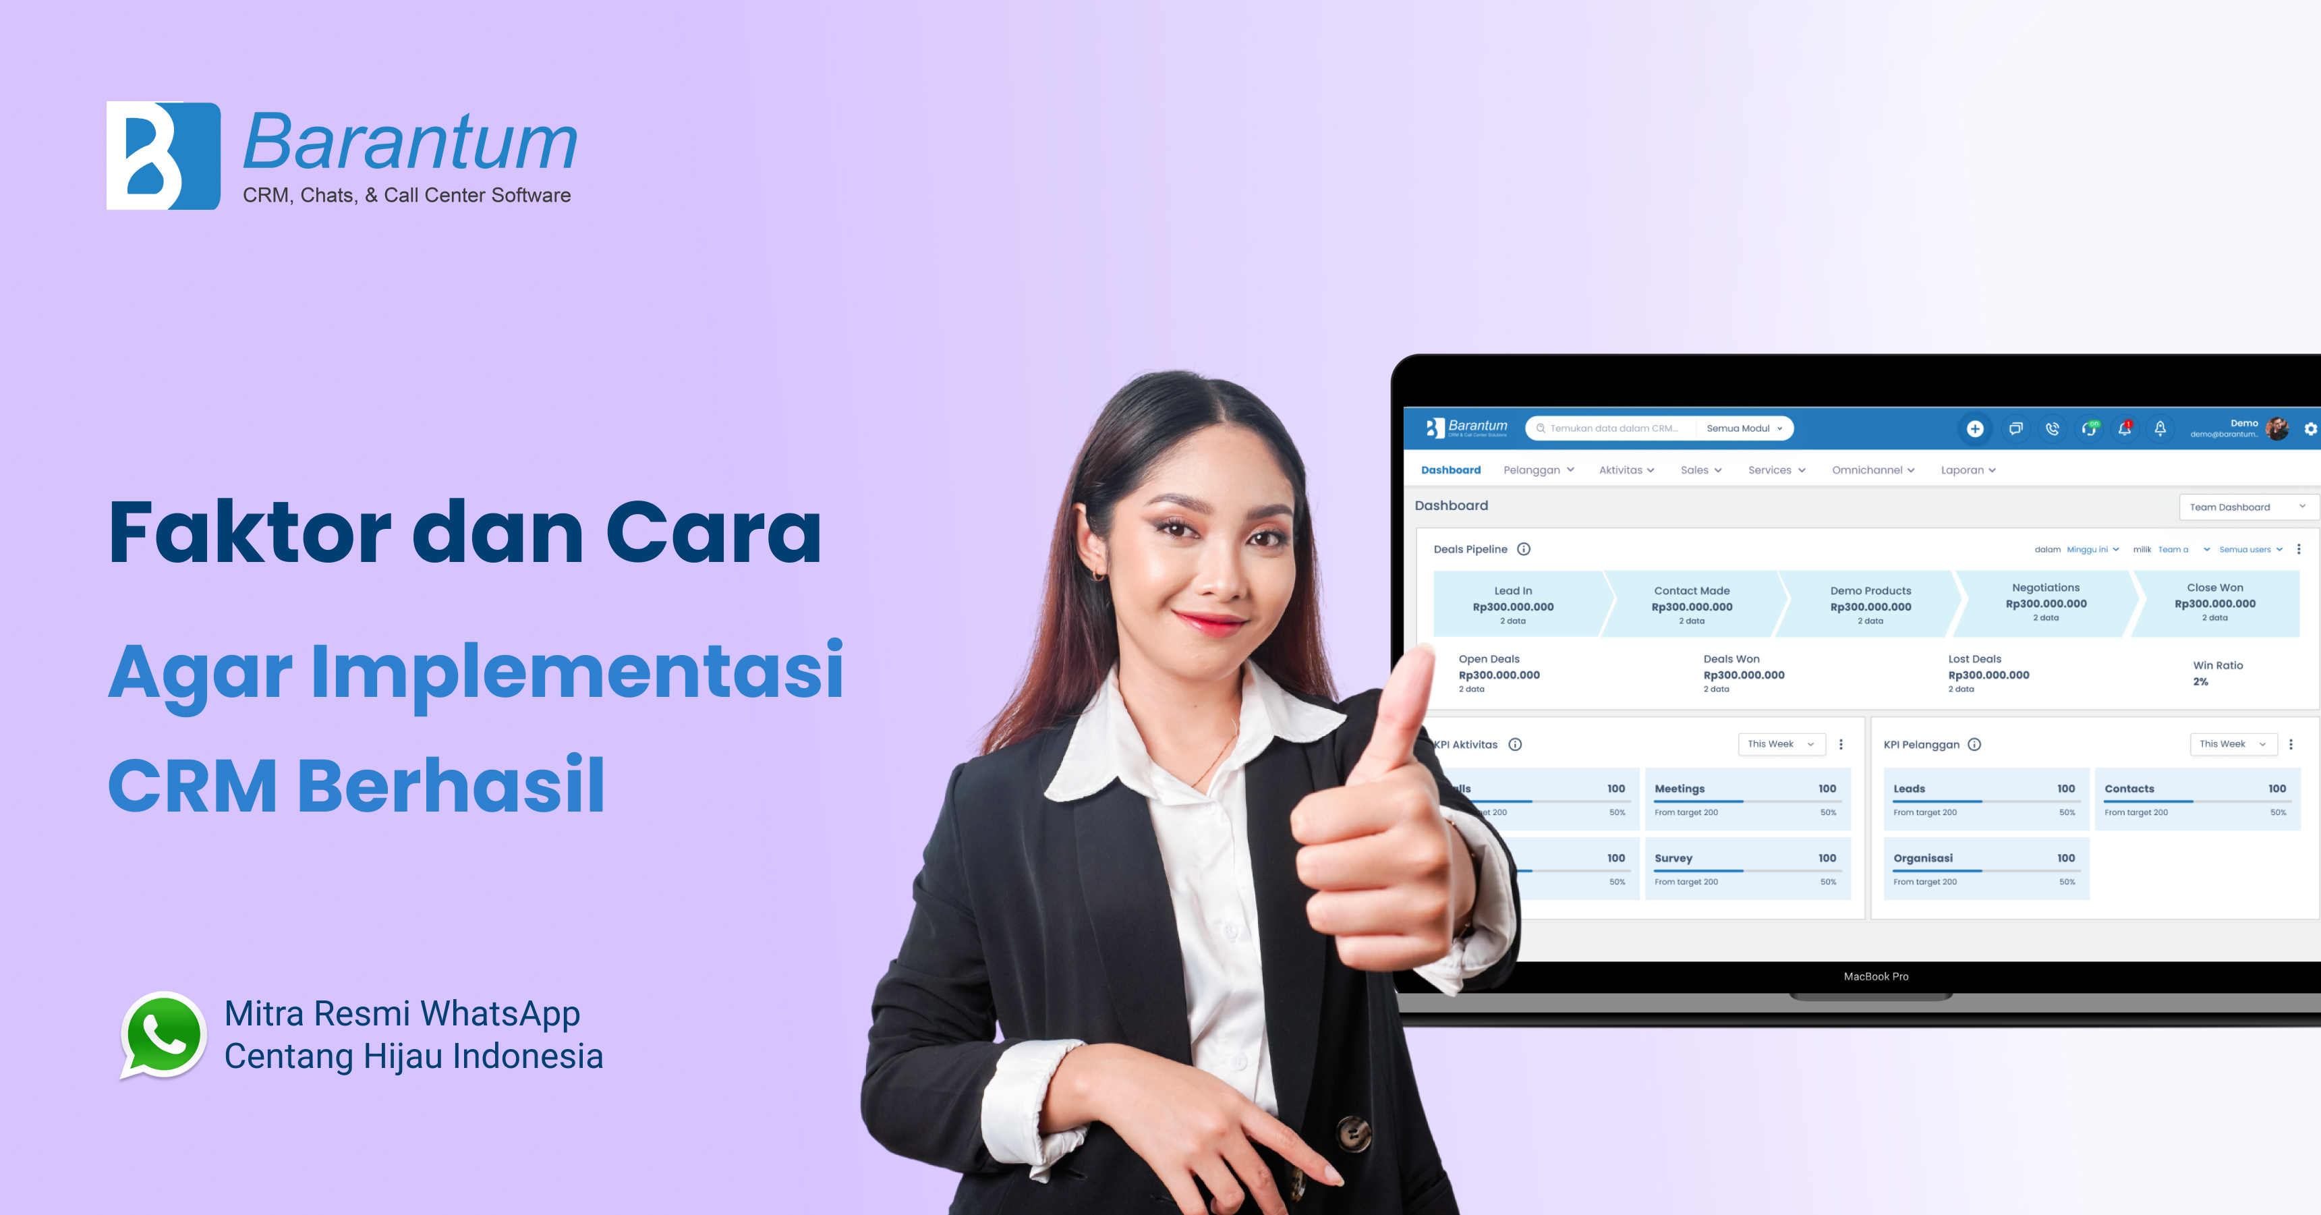
Task: Click the Deals Pipeline info icon
Action: pos(1526,548)
